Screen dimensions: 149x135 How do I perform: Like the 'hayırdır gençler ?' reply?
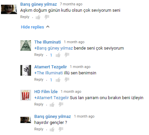click(x=52, y=129)
